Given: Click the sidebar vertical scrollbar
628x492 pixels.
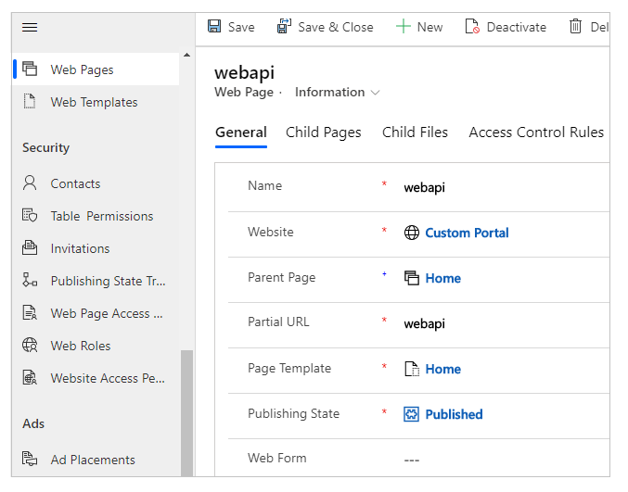Looking at the screenshot, I should 186,413.
